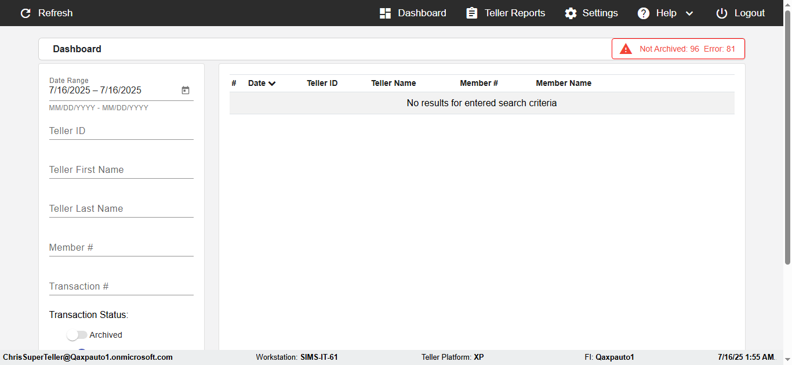Click the Member # column header
The image size is (792, 365).
click(x=479, y=83)
